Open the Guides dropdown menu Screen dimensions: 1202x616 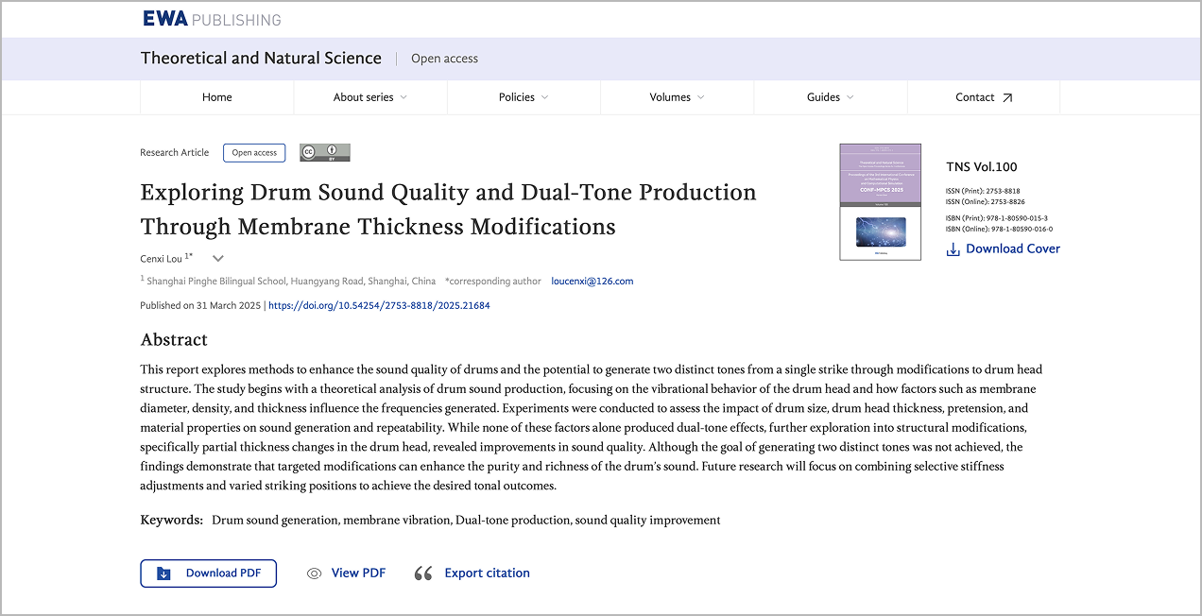tap(831, 97)
